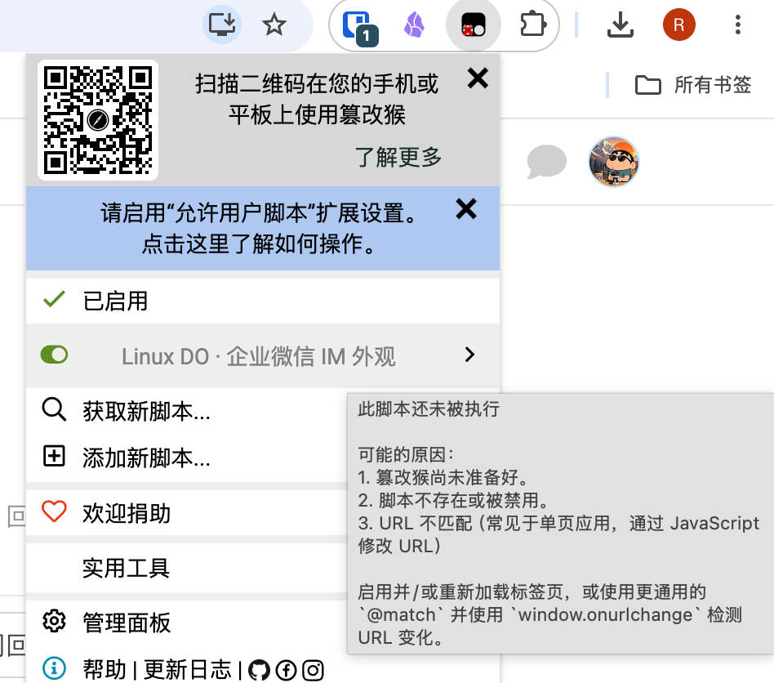
Task: Expand the Linux DO script submenu chevron
Action: click(x=469, y=354)
